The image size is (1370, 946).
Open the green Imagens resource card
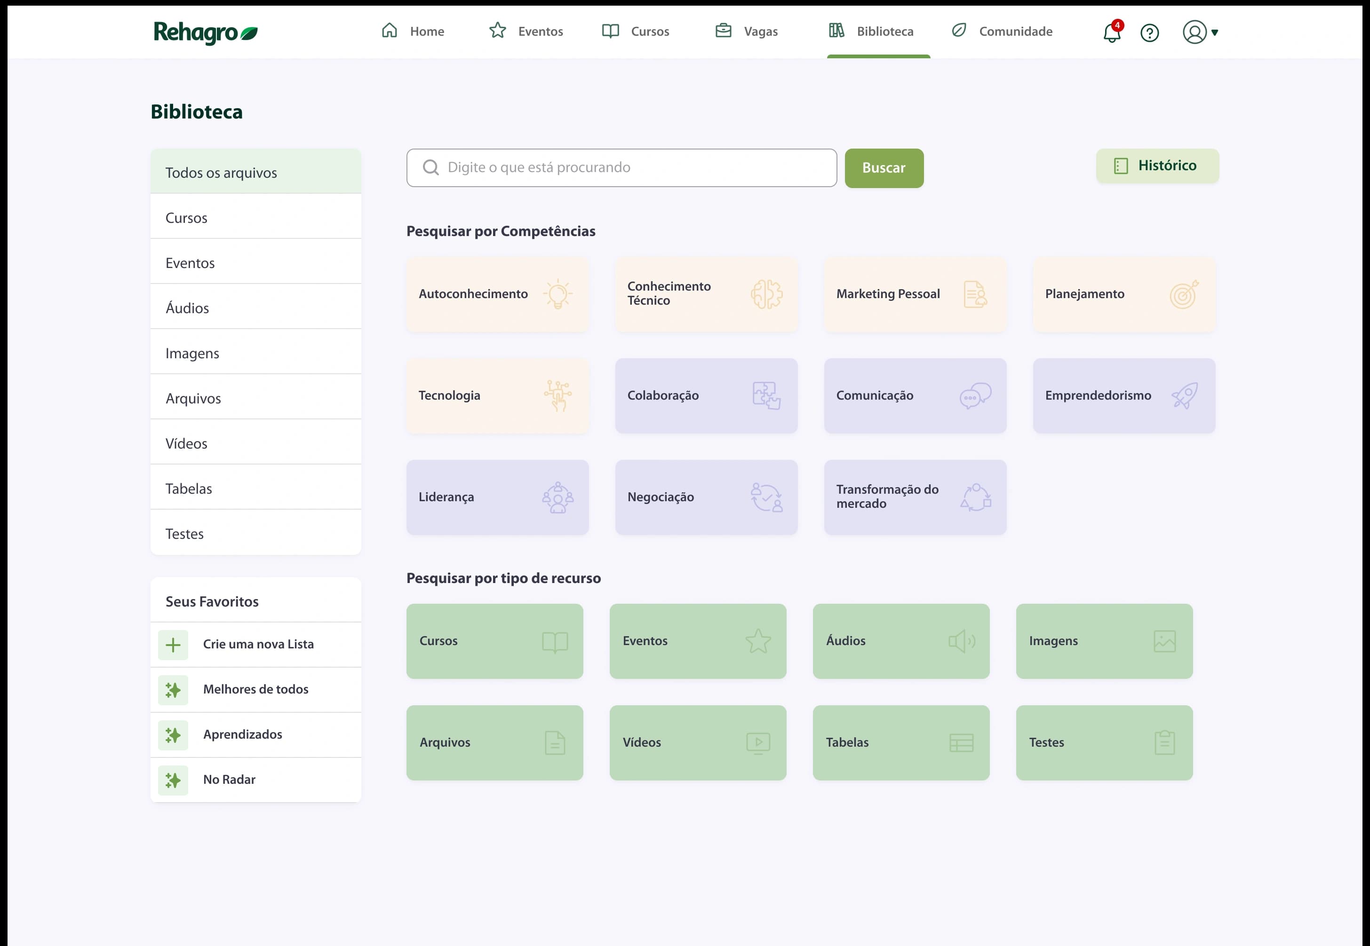1104,641
